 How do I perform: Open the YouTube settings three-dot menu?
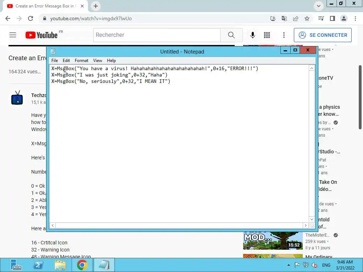(284, 35)
